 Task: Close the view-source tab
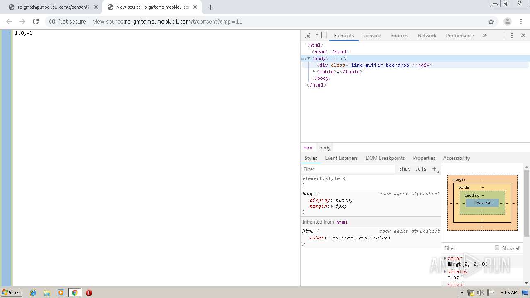[x=195, y=7]
